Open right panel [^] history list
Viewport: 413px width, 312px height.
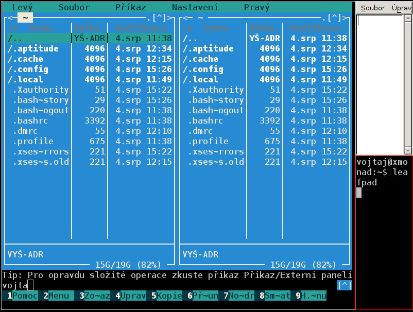[335, 18]
